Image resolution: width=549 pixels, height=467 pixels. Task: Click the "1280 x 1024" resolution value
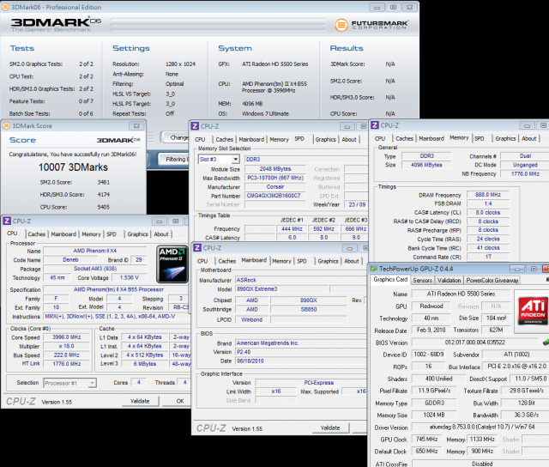(x=180, y=64)
